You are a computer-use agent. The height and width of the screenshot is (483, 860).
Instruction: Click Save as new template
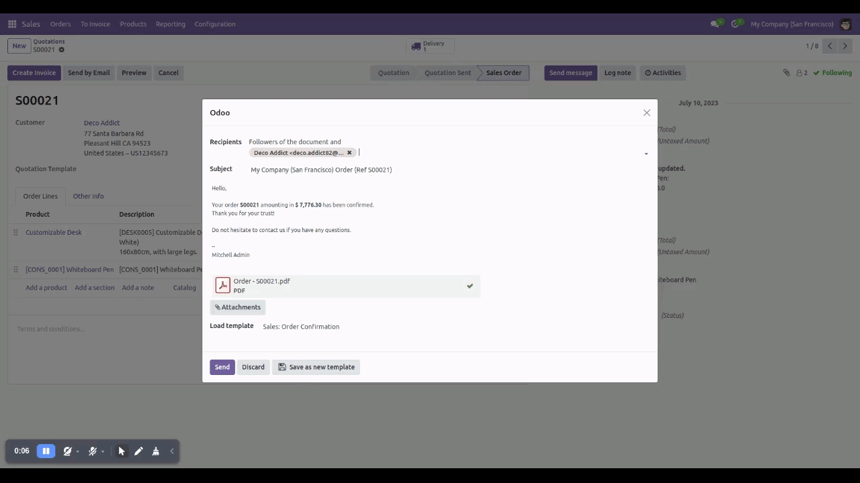[316, 367]
